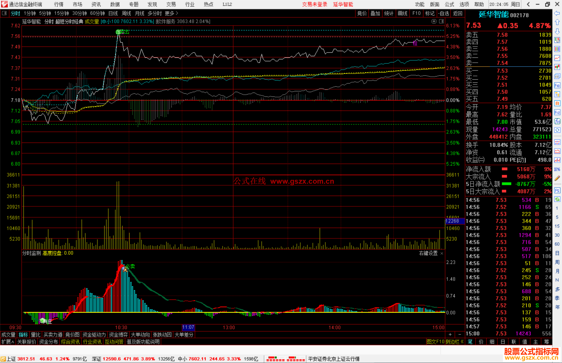
Task: Open the f(x) formula sidebar icon
Action: 557,121
